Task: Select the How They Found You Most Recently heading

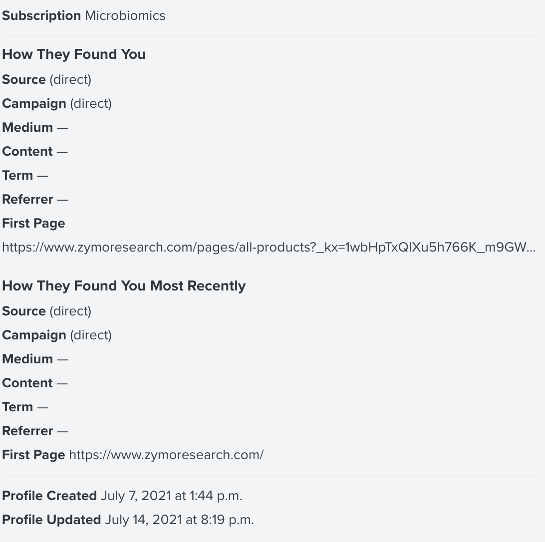Action: click(x=124, y=286)
